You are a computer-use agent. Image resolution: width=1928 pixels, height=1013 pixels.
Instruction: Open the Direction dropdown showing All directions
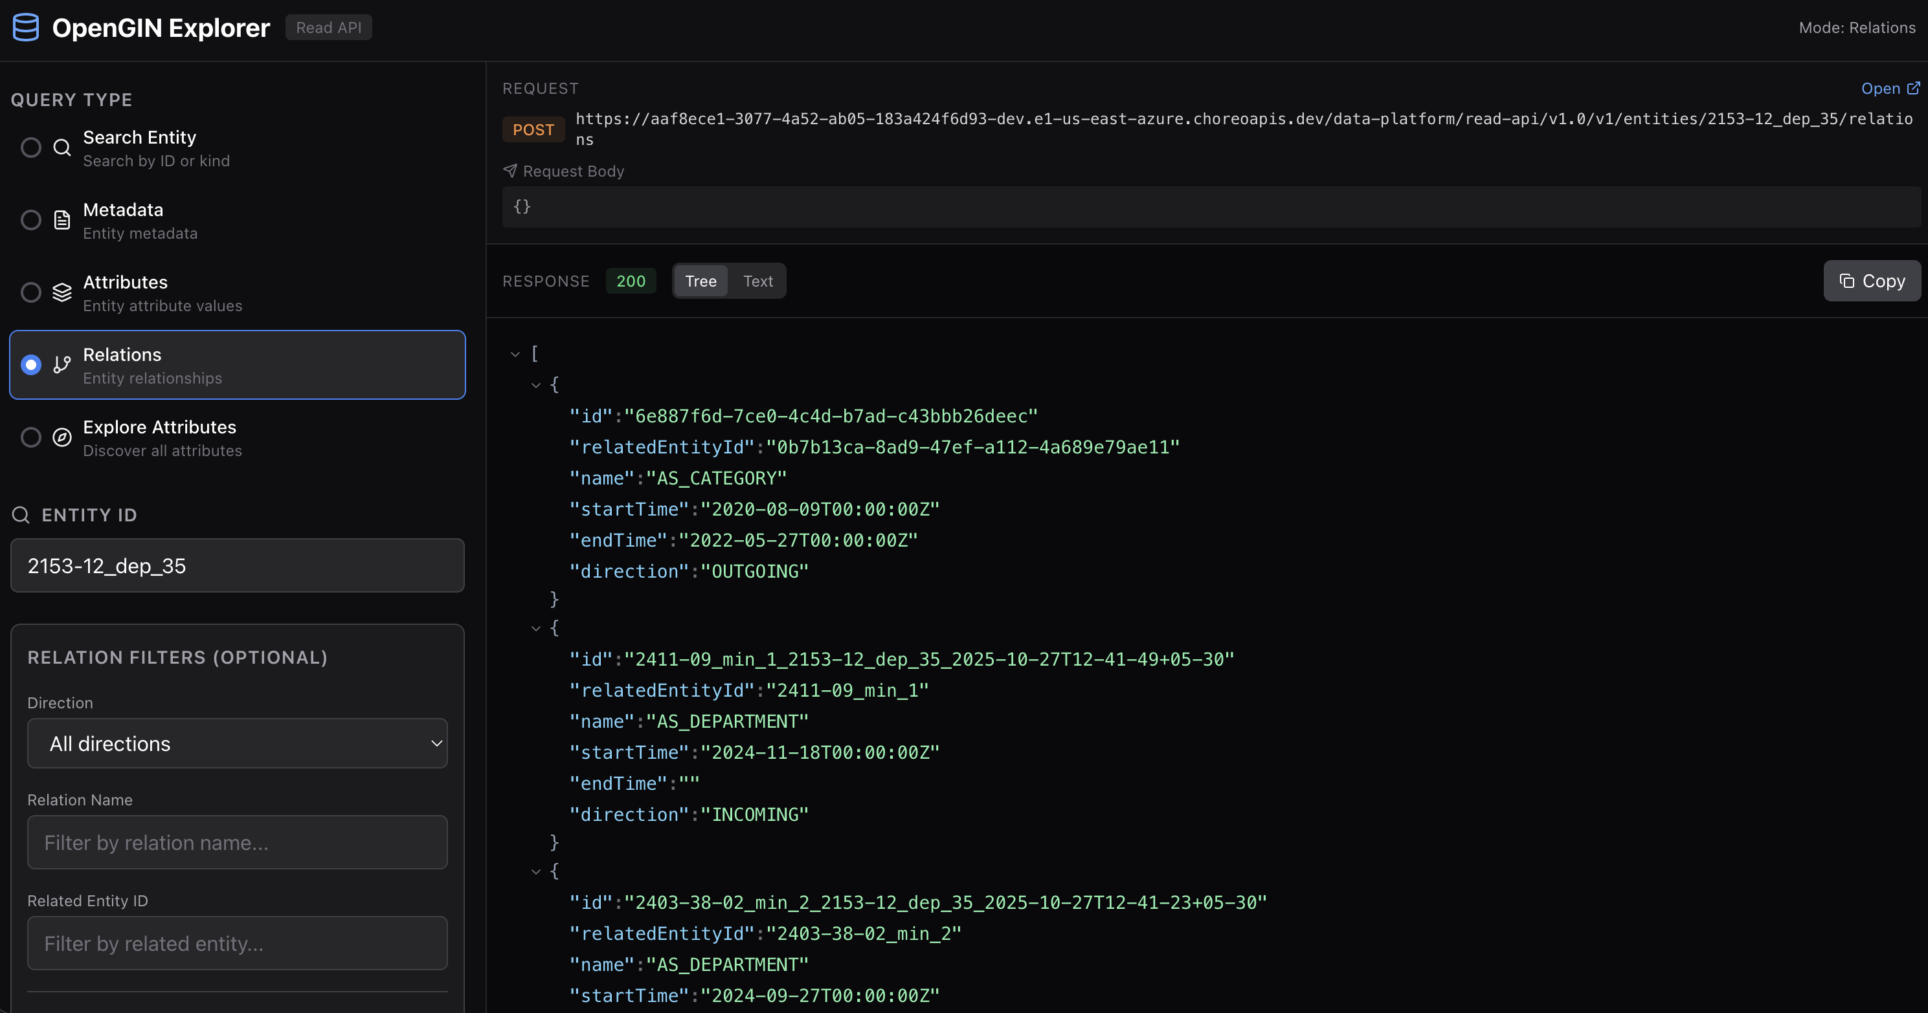237,744
